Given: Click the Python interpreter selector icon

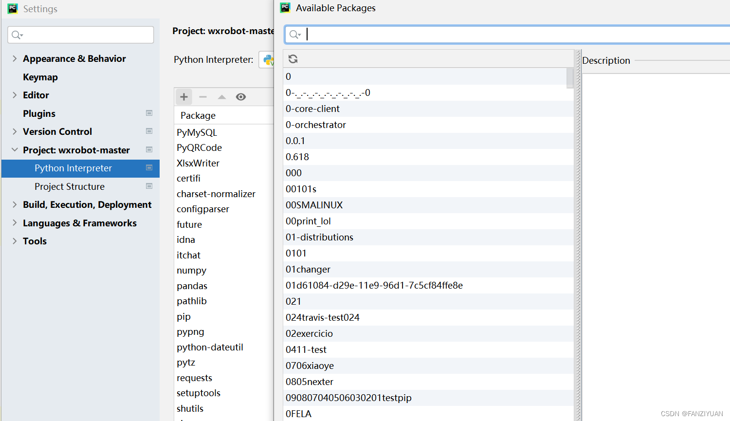Looking at the screenshot, I should point(268,60).
